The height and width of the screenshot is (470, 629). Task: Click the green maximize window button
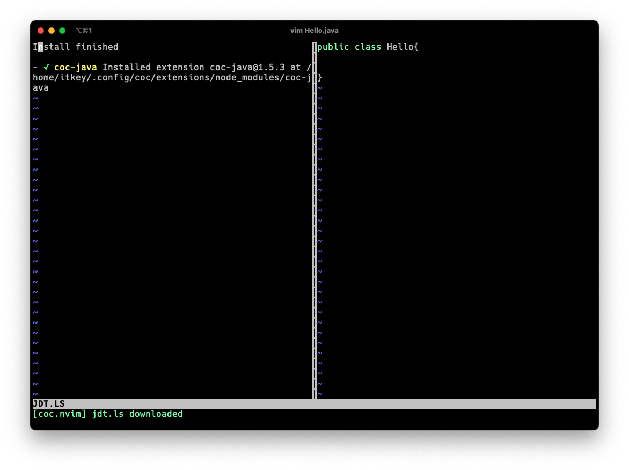tap(62, 31)
